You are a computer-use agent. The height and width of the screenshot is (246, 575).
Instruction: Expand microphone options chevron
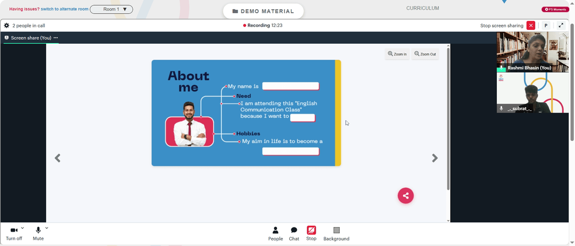click(47, 228)
